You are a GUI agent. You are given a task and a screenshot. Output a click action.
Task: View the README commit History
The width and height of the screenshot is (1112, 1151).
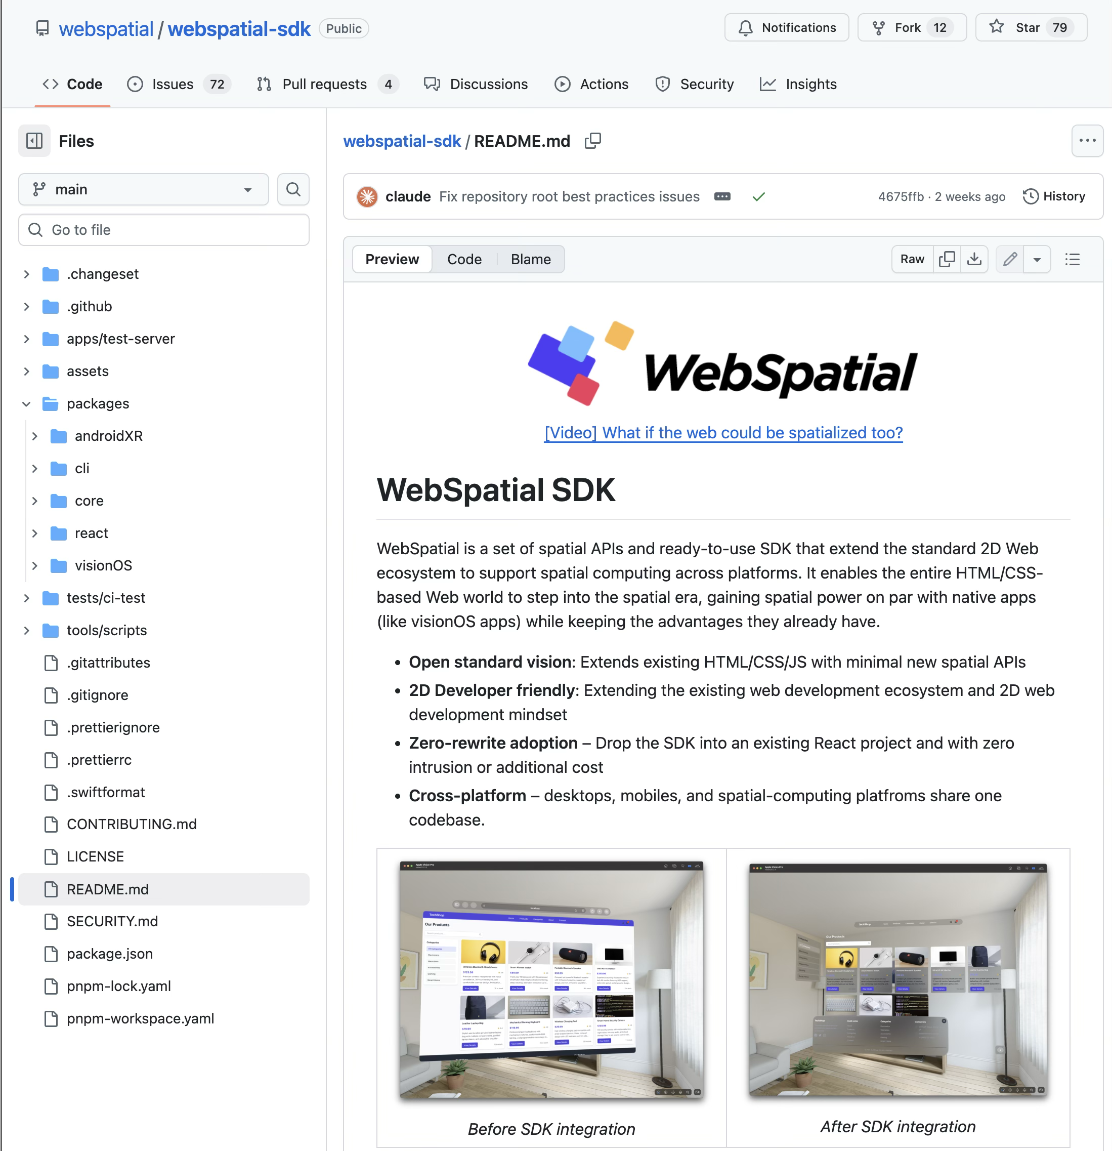pyautogui.click(x=1054, y=196)
